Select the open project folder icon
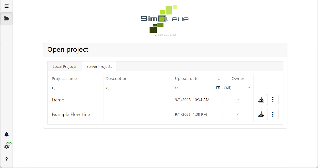The image size is (318, 168). pyautogui.click(x=6, y=18)
